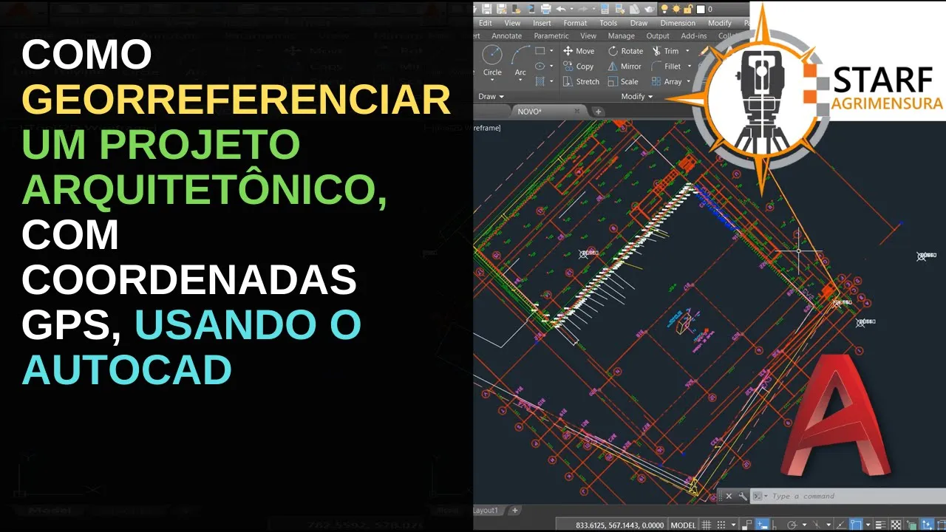The width and height of the screenshot is (946, 532).
Task: Open the Trim dropdown arrow
Action: point(687,51)
